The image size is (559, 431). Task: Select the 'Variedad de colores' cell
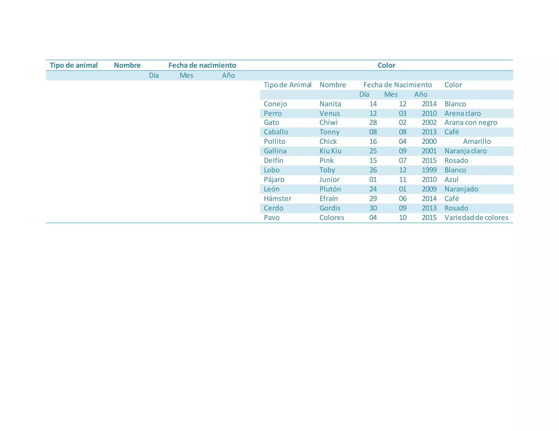(x=476, y=218)
